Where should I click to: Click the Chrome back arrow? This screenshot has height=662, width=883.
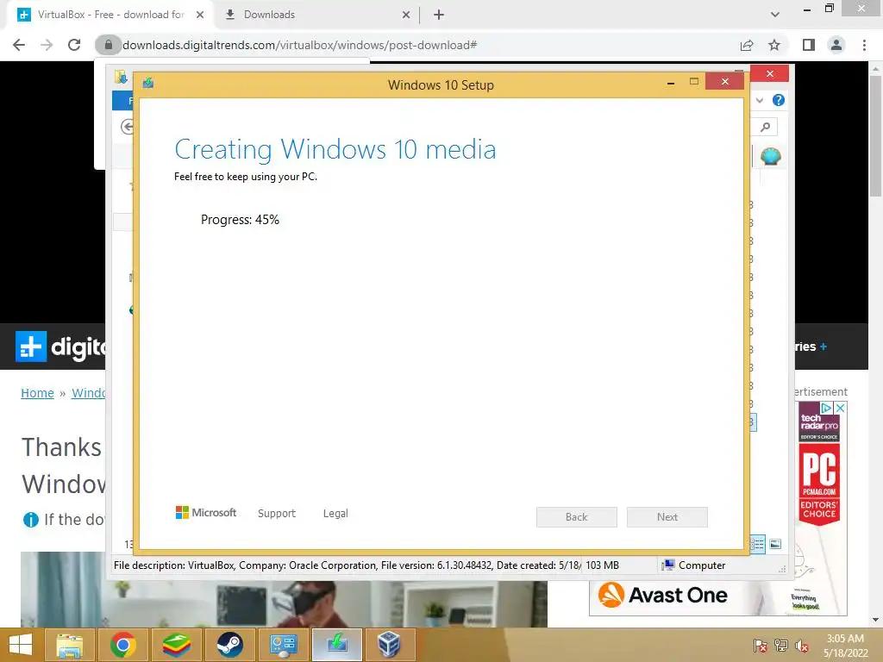click(x=19, y=45)
